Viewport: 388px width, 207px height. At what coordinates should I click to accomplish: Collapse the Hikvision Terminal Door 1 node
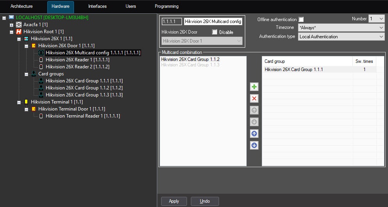pos(26,109)
